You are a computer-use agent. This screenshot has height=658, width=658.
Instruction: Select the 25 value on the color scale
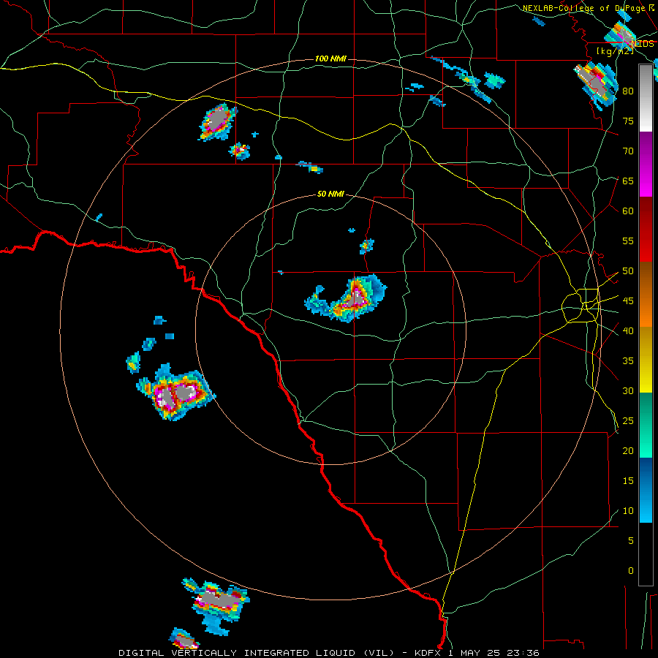[x=628, y=421]
